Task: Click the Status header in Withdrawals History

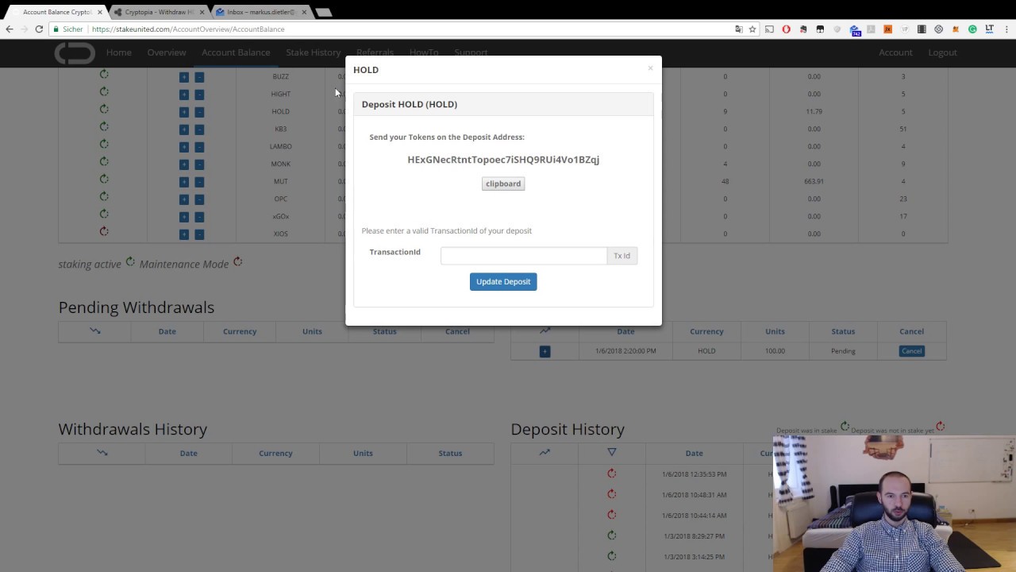Action: coord(450,453)
